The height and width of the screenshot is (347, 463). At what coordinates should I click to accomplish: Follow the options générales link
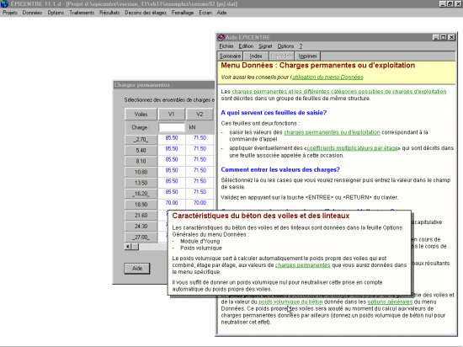pos(390,302)
